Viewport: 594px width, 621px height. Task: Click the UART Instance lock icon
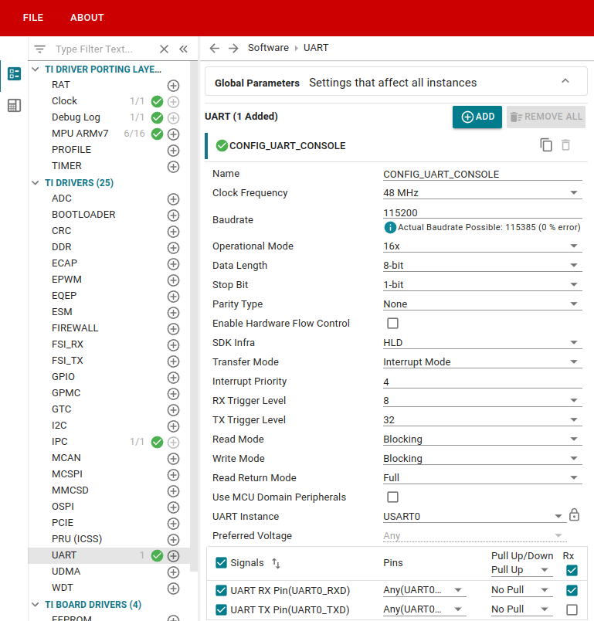[574, 515]
